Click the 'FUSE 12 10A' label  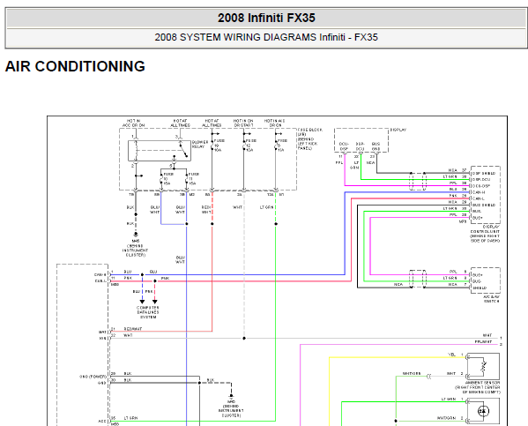250,146
